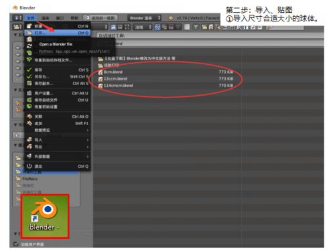Expand the 导出 export submenu
This screenshot has width=333, height=251.
click(58, 147)
